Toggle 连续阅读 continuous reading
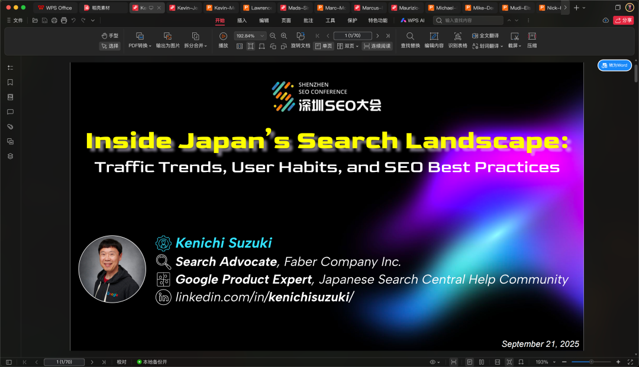The image size is (639, 367). click(377, 46)
